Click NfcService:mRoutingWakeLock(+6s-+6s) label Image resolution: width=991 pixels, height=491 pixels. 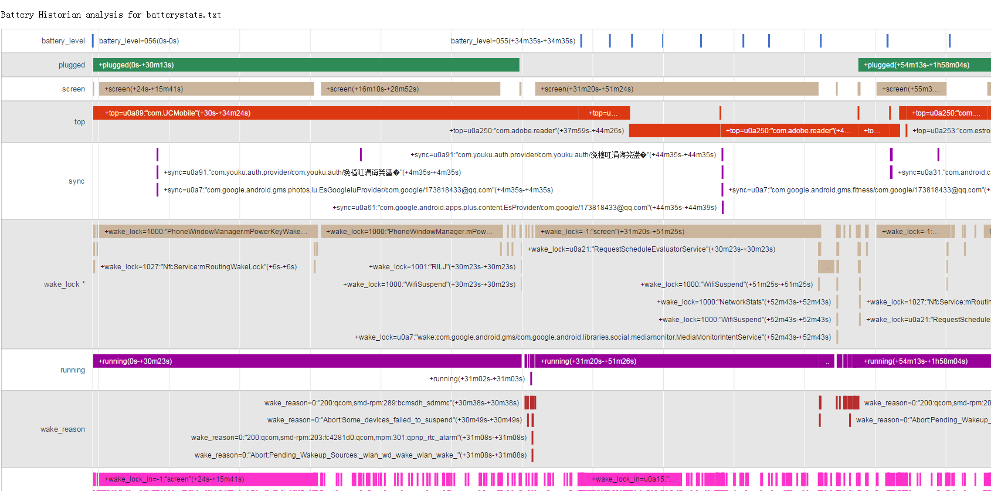(199, 267)
